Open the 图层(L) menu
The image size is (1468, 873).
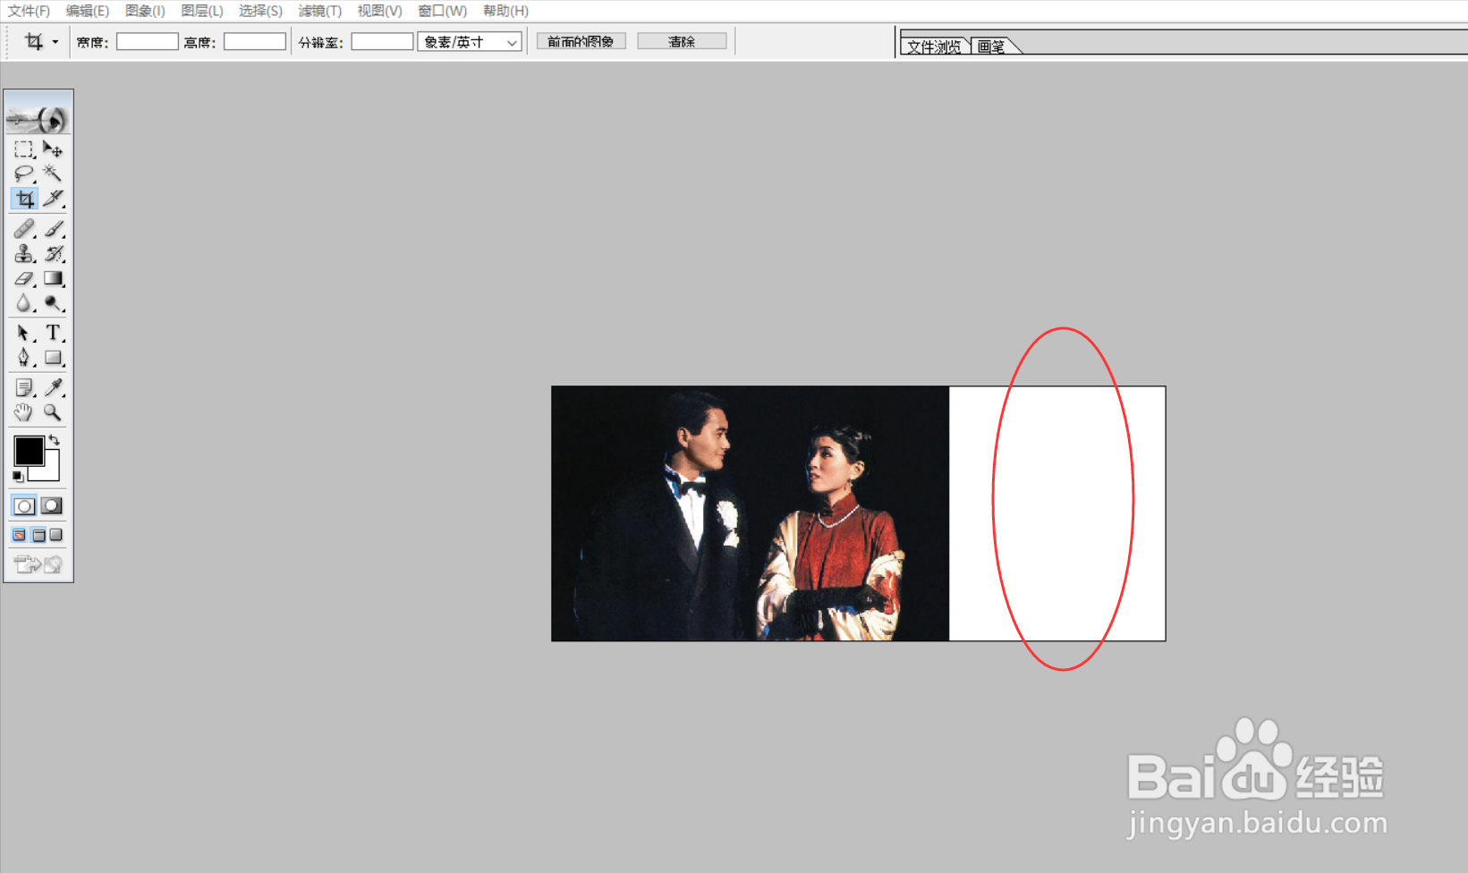pyautogui.click(x=202, y=11)
